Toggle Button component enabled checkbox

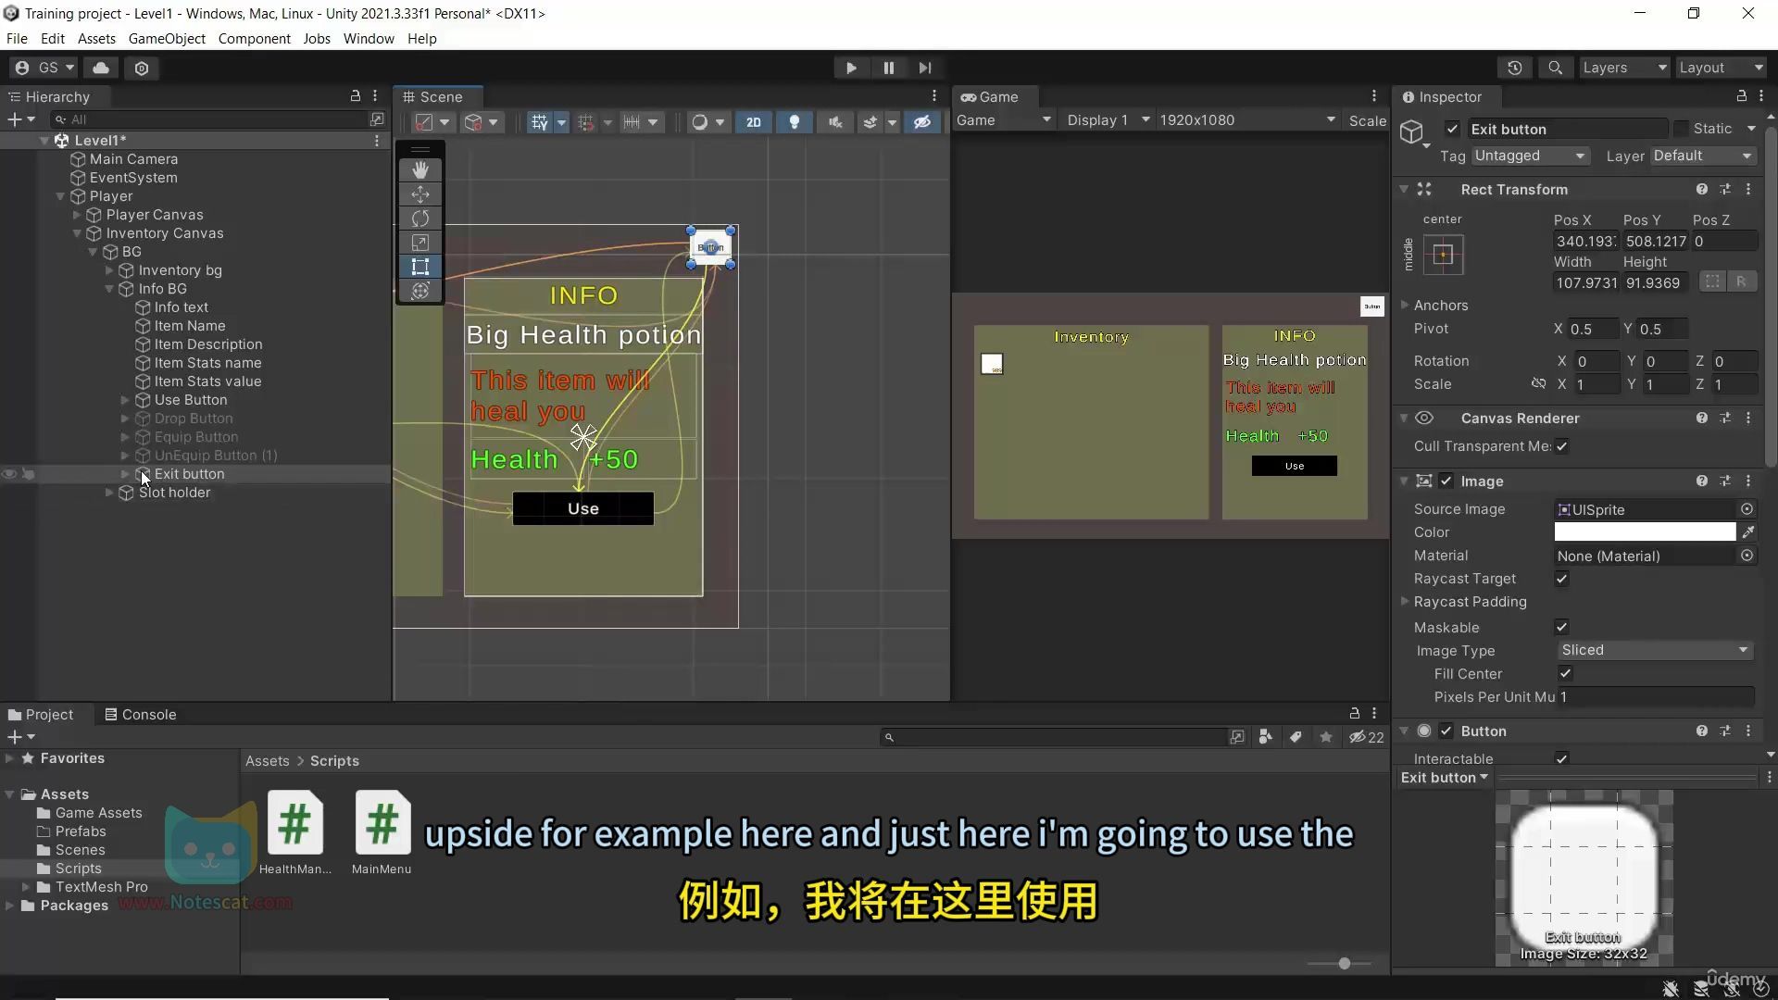coord(1446,731)
